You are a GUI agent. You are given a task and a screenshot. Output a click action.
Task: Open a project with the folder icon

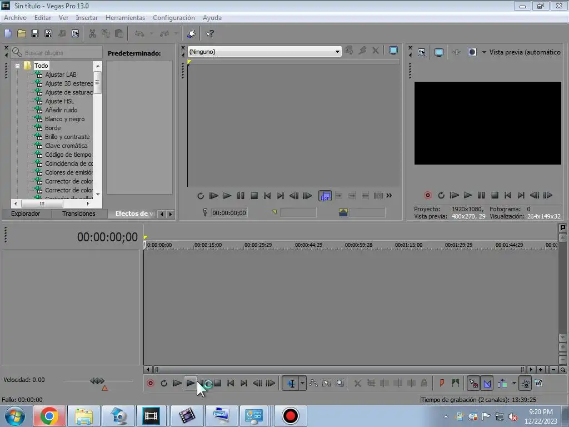point(22,34)
